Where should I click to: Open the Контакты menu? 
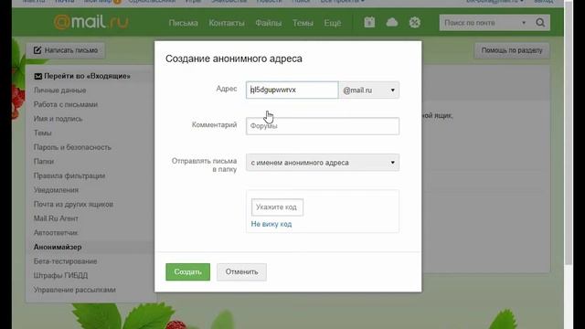(x=227, y=23)
